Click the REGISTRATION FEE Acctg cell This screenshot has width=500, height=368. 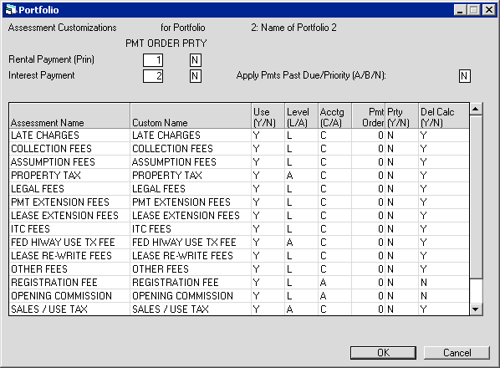coord(334,283)
